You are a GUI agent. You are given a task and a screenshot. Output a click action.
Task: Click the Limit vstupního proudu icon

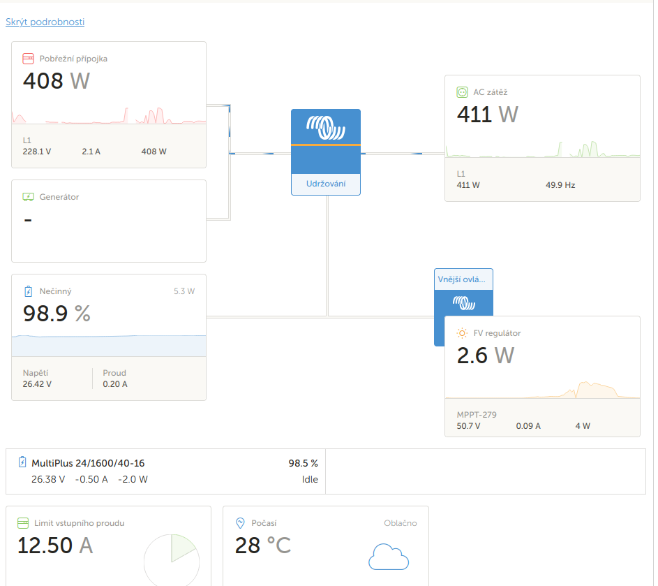(x=23, y=522)
